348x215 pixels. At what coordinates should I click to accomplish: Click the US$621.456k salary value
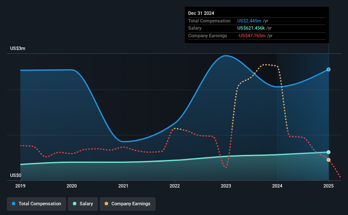[x=251, y=28]
